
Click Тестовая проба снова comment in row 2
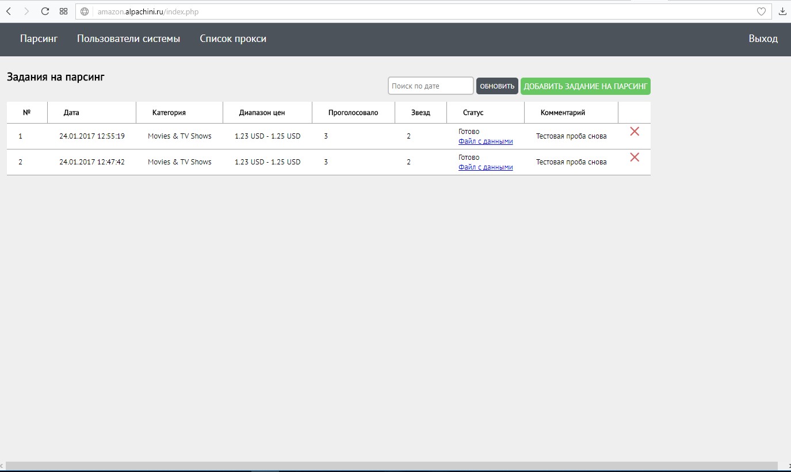(x=571, y=162)
